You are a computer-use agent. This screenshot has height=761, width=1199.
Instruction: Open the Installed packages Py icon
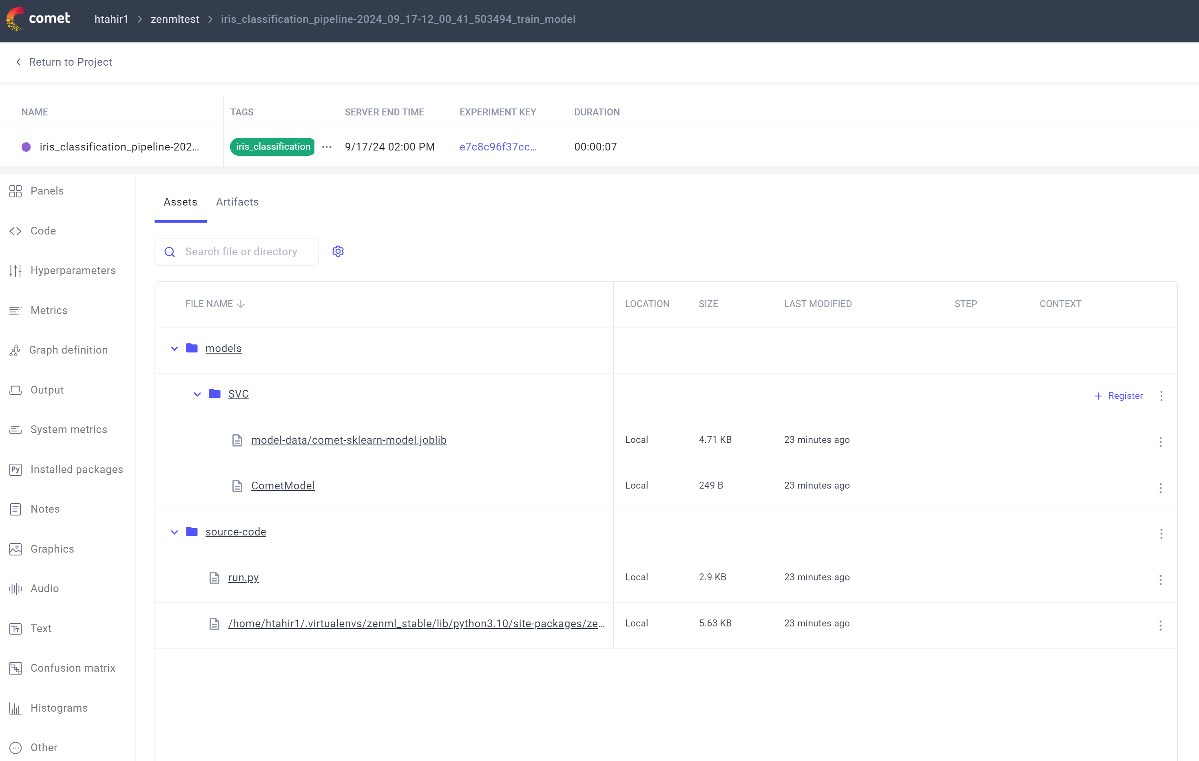click(x=15, y=470)
